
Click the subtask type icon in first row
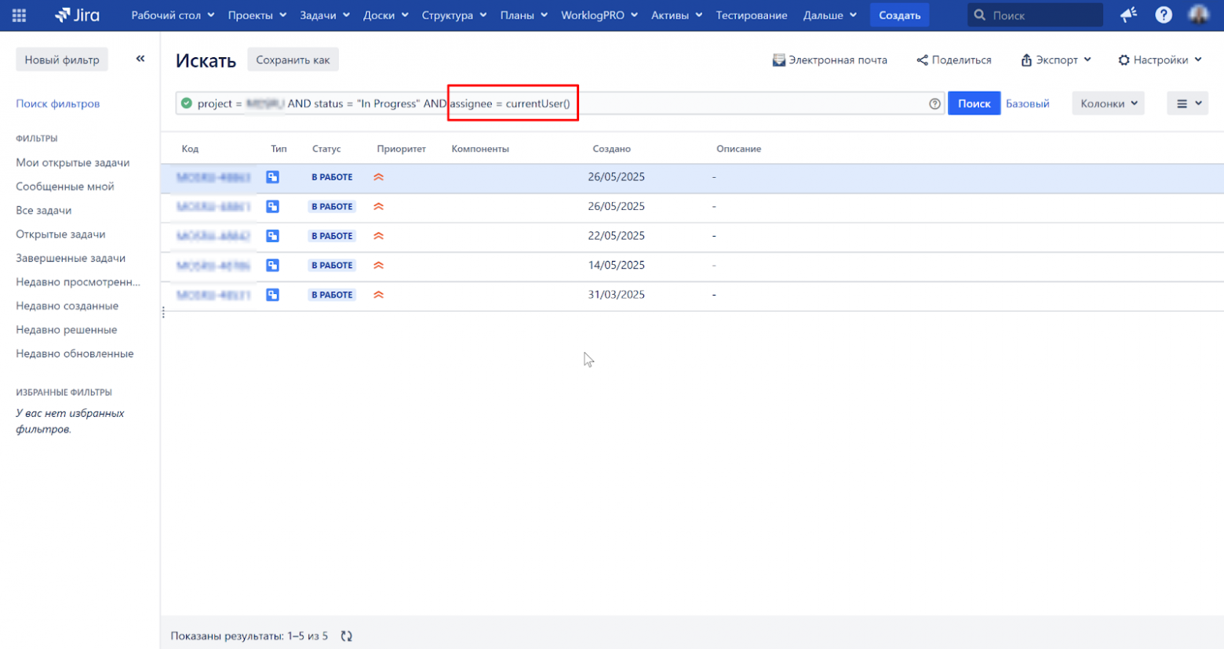pyautogui.click(x=272, y=177)
